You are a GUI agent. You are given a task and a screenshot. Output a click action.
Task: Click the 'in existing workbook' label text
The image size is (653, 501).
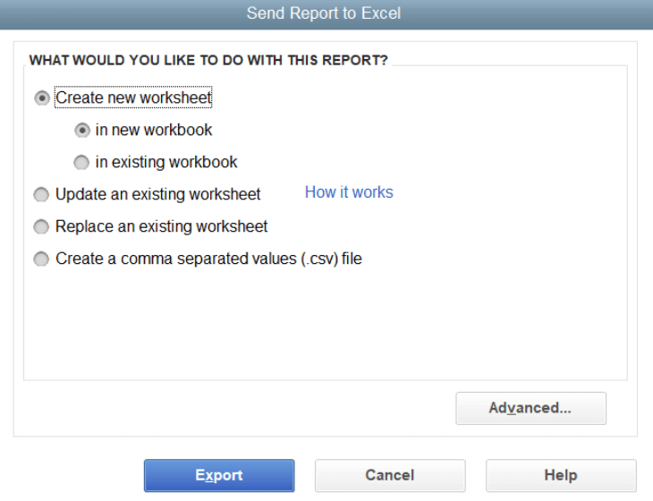[x=166, y=162]
